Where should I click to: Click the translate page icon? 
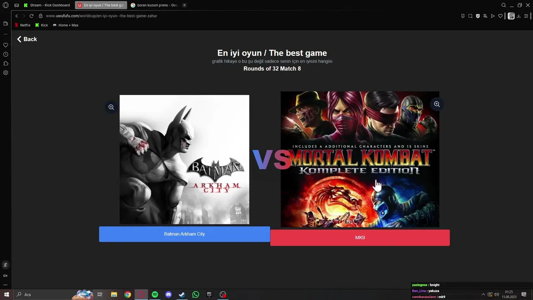tap(485, 16)
